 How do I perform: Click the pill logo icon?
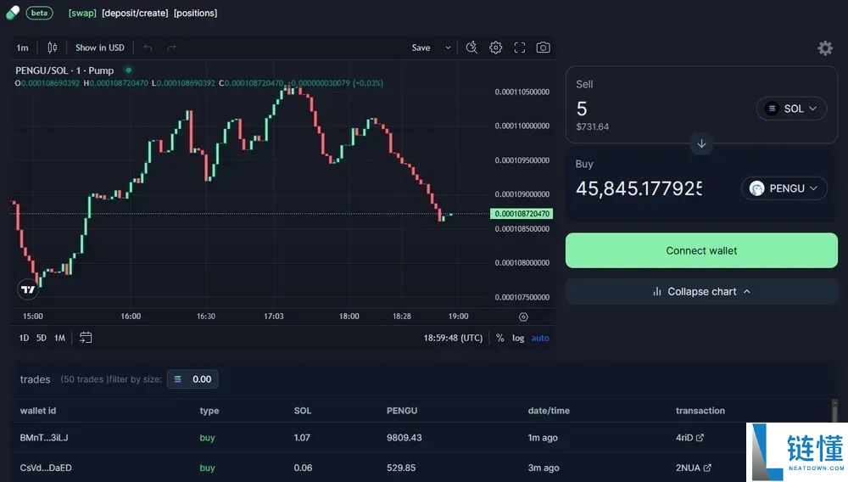(13, 13)
